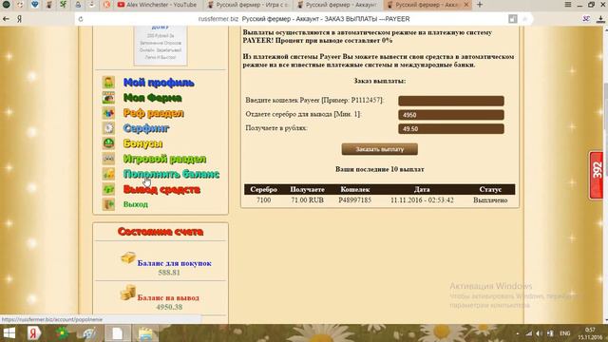
Task: Switch to Русский фермер - Игра tab
Action: coord(248,5)
